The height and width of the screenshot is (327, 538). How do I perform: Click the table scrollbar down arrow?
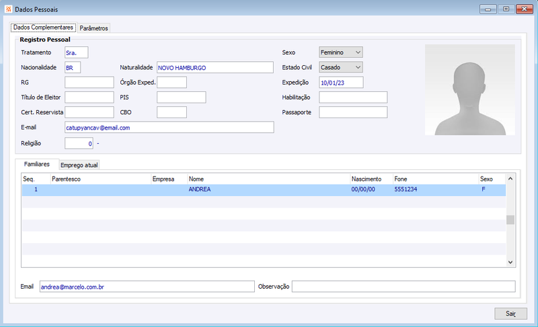point(510,263)
